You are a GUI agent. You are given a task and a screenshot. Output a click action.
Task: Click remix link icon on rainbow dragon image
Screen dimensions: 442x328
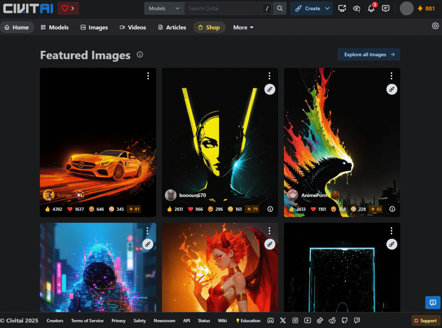pos(392,89)
